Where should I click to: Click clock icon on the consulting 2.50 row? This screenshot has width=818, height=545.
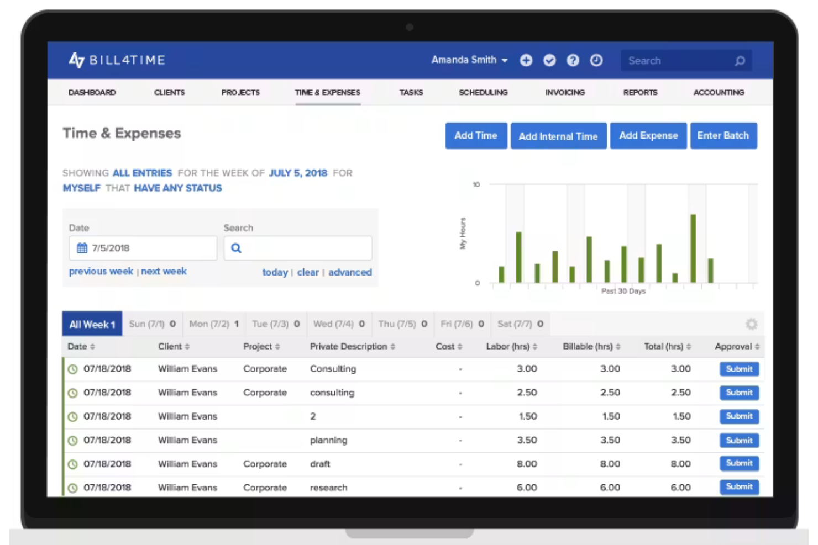(x=72, y=393)
